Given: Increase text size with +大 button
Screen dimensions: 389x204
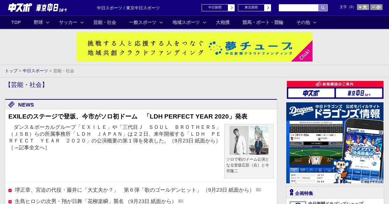Looking at the screenshot, I should click(x=363, y=7).
